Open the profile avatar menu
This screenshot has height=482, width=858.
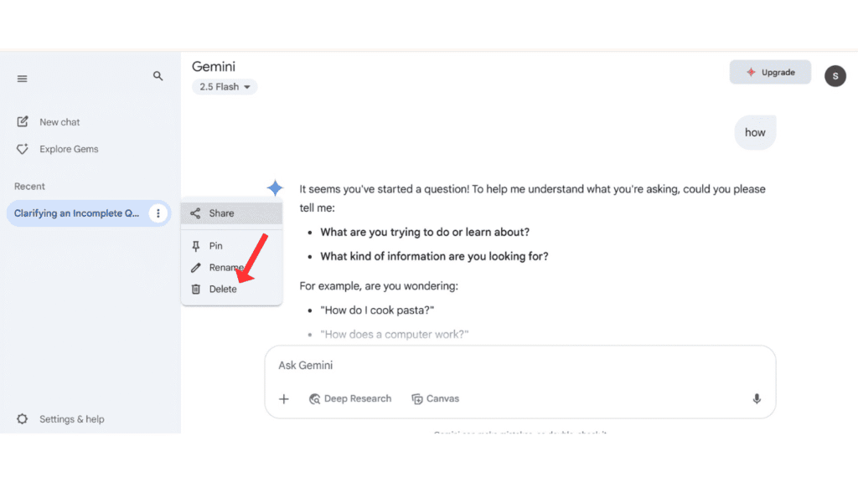835,76
